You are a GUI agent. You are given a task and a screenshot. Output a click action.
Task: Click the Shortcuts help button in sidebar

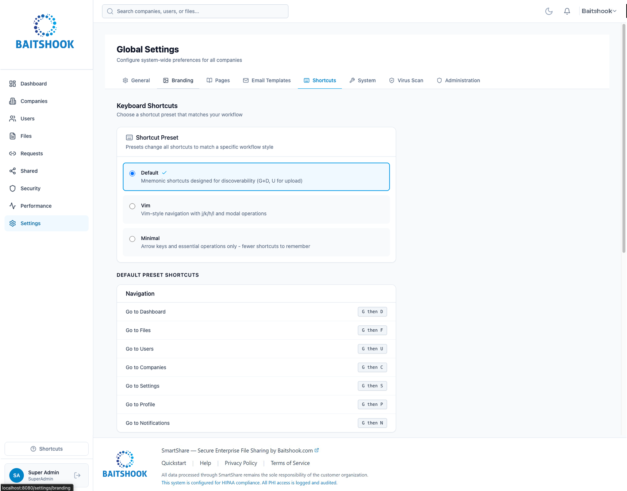coord(47,449)
